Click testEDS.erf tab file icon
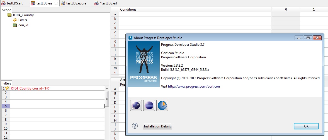 (97, 3)
